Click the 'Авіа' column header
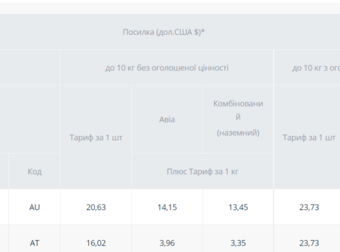 [167, 120]
